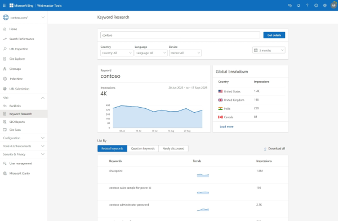Click the Trends column header
The height and width of the screenshot is (221, 338).
[x=197, y=161]
